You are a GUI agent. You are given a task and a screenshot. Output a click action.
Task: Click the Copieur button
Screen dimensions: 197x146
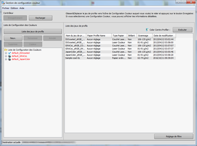click(33, 44)
